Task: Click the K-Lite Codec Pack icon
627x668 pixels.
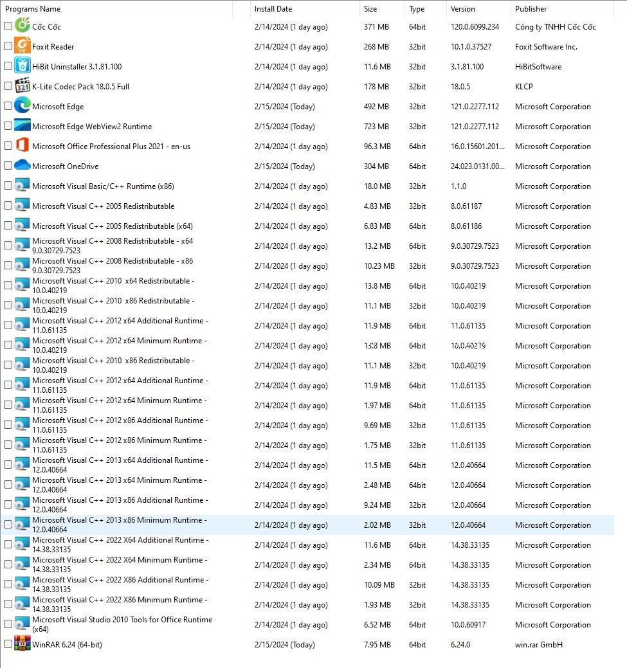Action: tap(22, 86)
